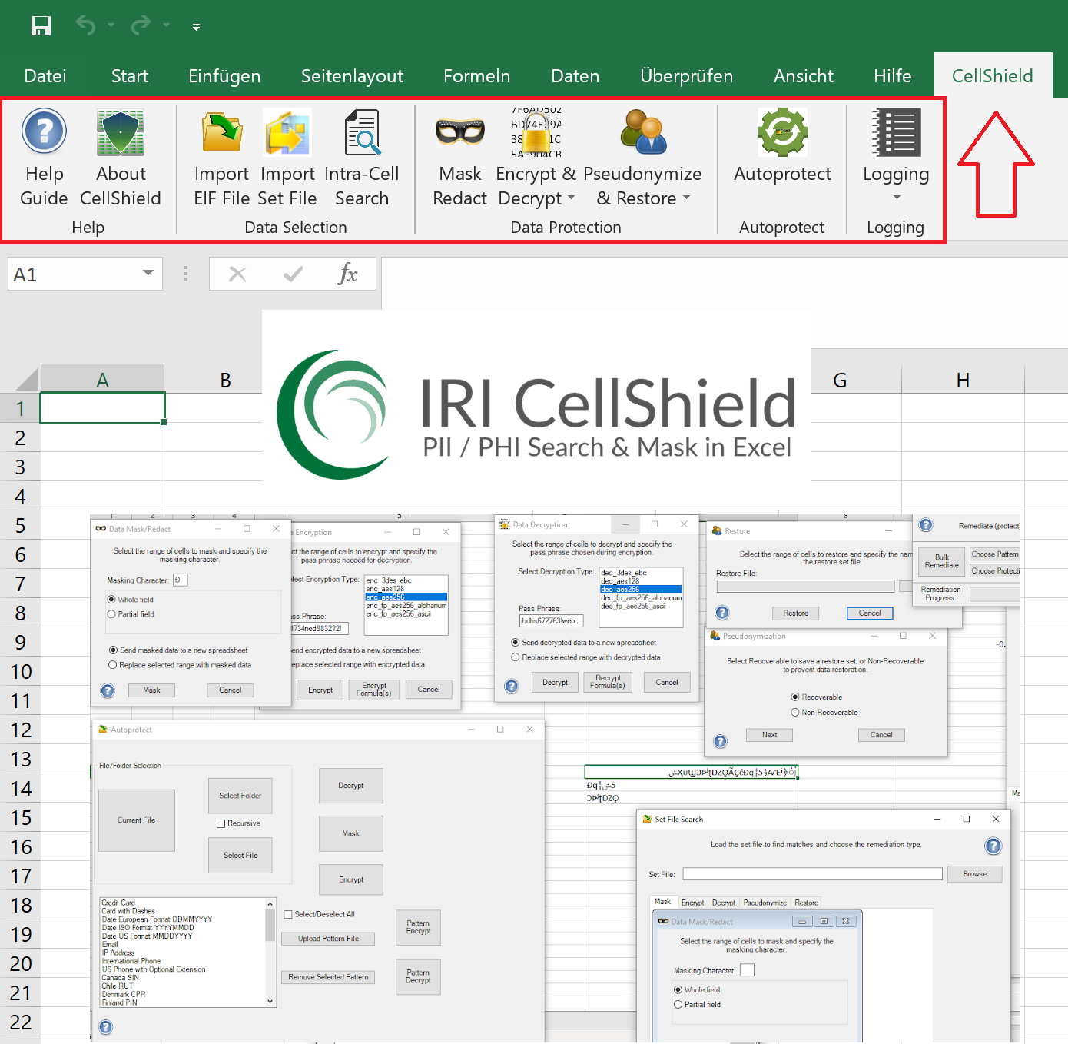Viewport: 1068px width, 1044px height.
Task: Open Intra-Cell Search
Action: pos(362,132)
